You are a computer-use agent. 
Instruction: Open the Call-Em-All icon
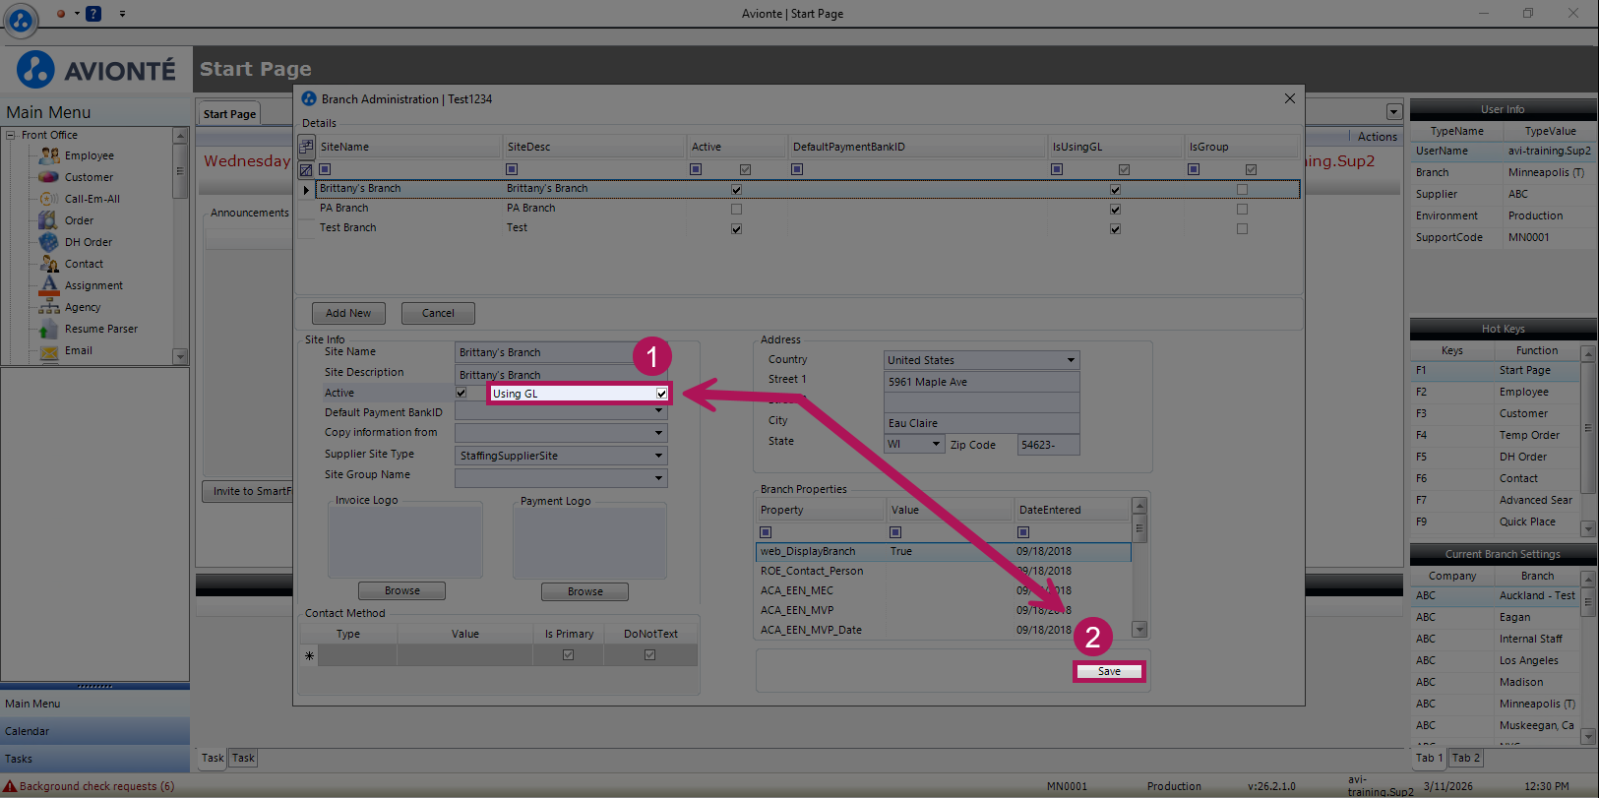[49, 199]
